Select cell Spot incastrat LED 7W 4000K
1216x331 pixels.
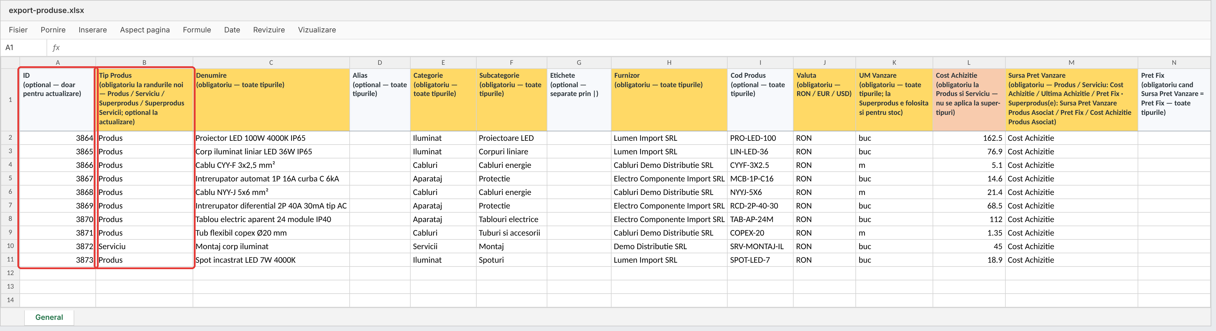pos(271,260)
